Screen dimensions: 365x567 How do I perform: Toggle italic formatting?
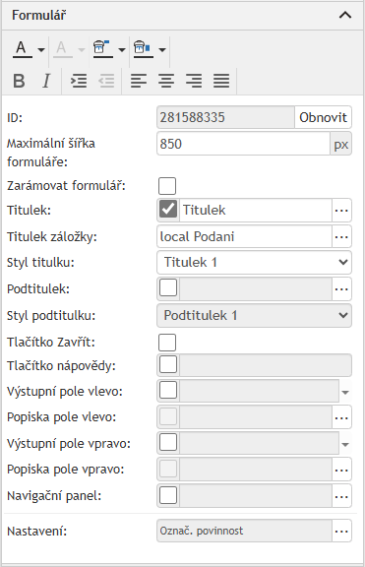46,81
